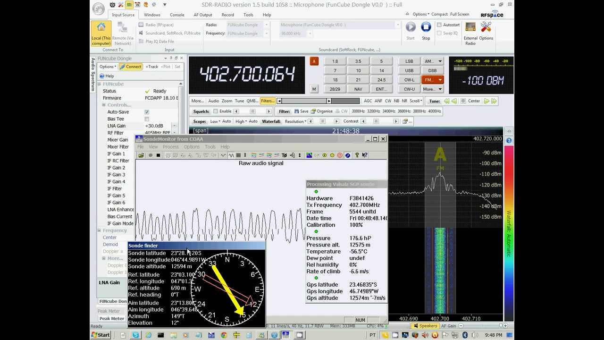Expand the LNA Gain dropdown
Viewport: 604px width, 340px height.
(174, 126)
